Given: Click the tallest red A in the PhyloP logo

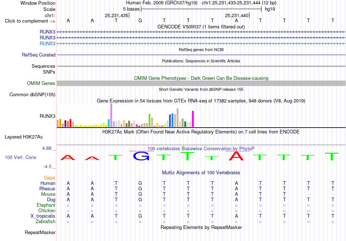Looking at the screenshot, I should pos(236,156).
